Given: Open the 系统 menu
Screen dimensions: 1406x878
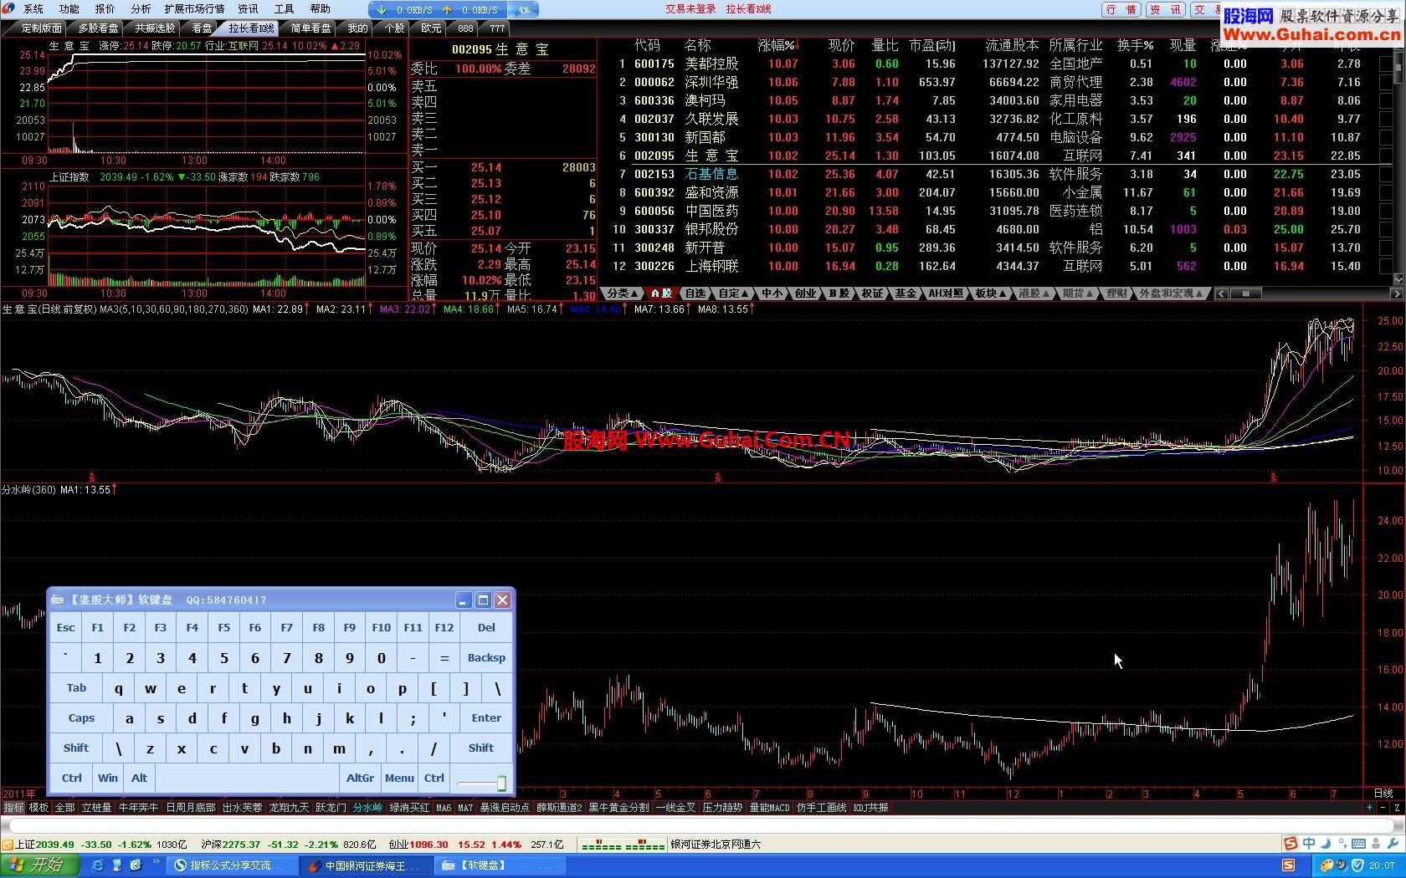Looking at the screenshot, I should [x=33, y=9].
